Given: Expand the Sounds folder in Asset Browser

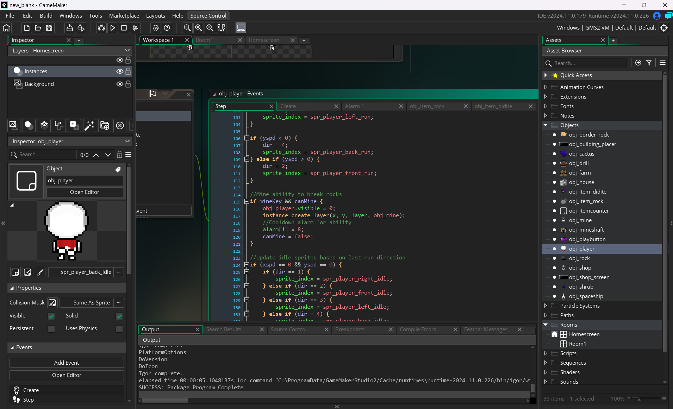Looking at the screenshot, I should point(546,382).
